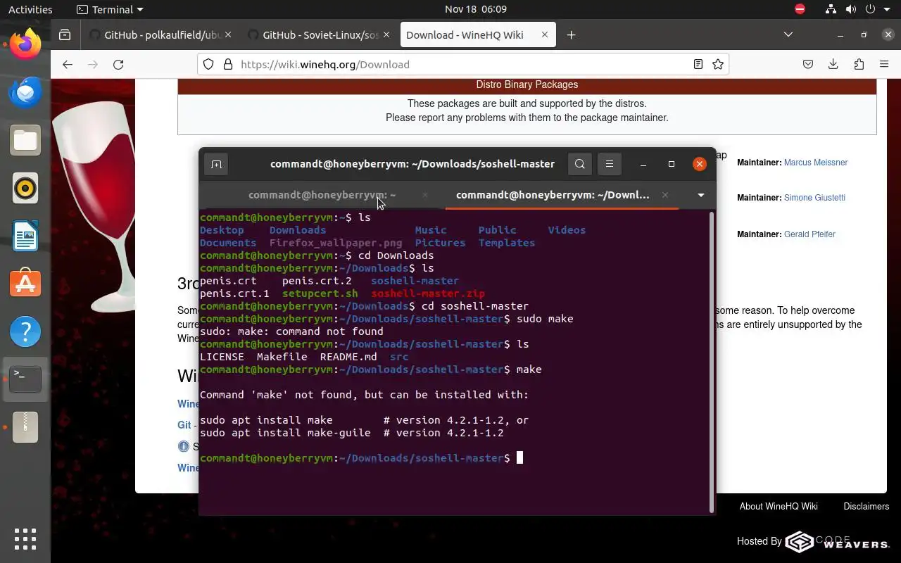Image resolution: width=901 pixels, height=563 pixels.
Task: Open the system power menu arrow
Action: (888, 9)
